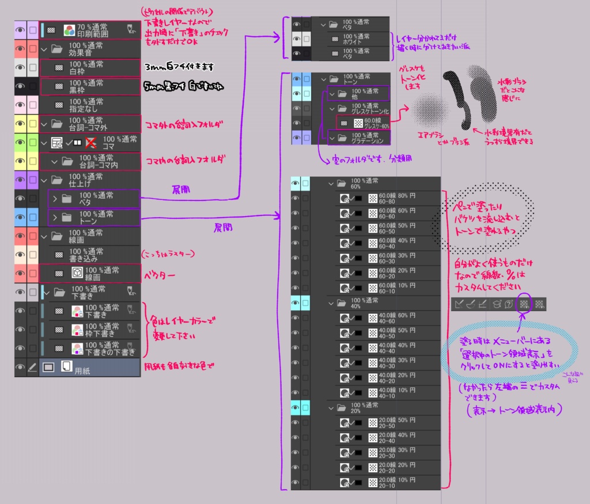Screen dimensions: 590x504
Task: Tick the checkbox beside 書き込み layer
Action: pos(33,255)
